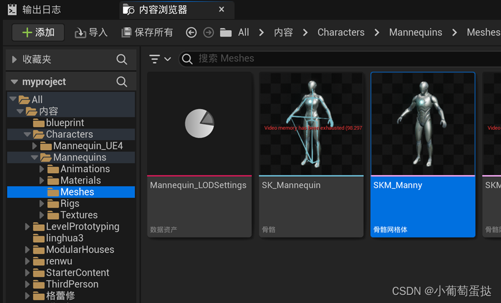The width and height of the screenshot is (501, 303).
Task: Select the Mannequin_UE4 folder
Action: (82, 146)
